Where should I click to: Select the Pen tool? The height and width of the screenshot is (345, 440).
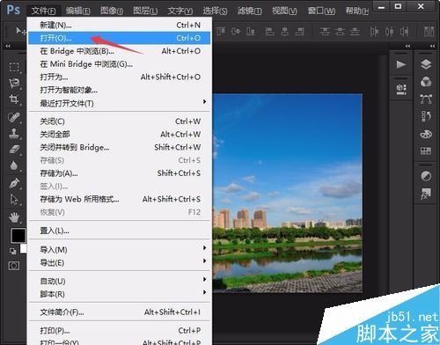[14, 183]
